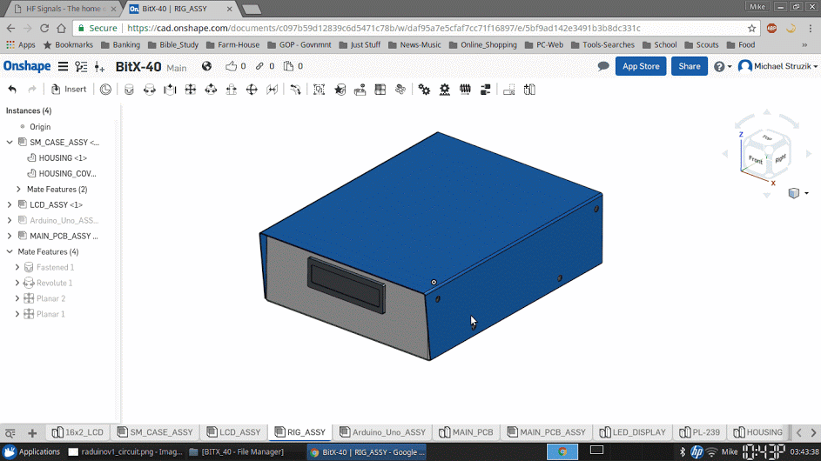Click the gear relation tool icon
Screen dimensions: 821x461
tap(424, 89)
